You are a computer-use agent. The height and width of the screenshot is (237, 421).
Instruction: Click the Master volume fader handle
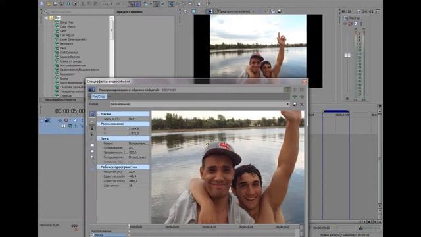tap(347, 55)
